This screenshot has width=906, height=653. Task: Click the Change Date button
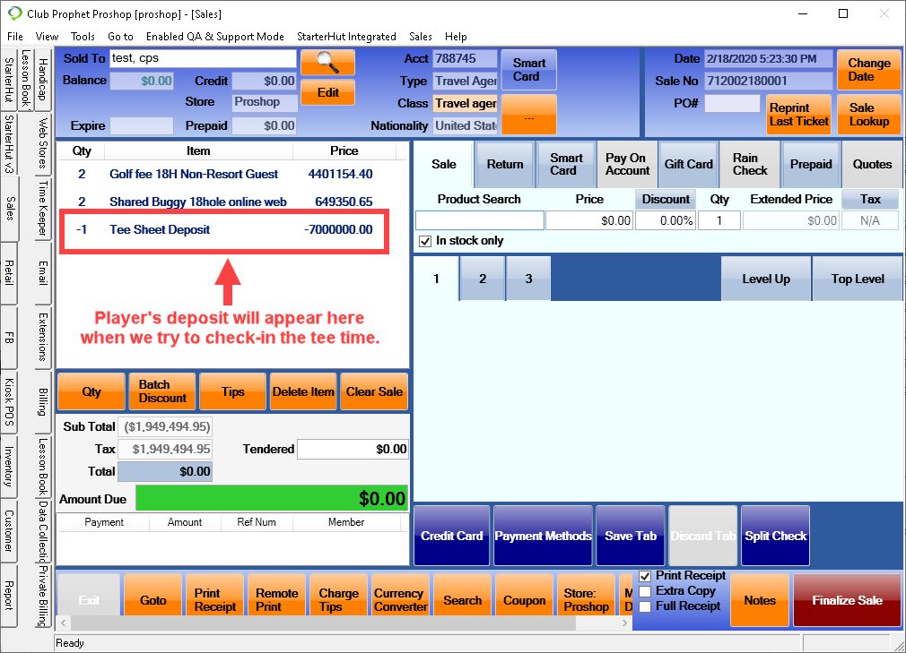pyautogui.click(x=868, y=70)
